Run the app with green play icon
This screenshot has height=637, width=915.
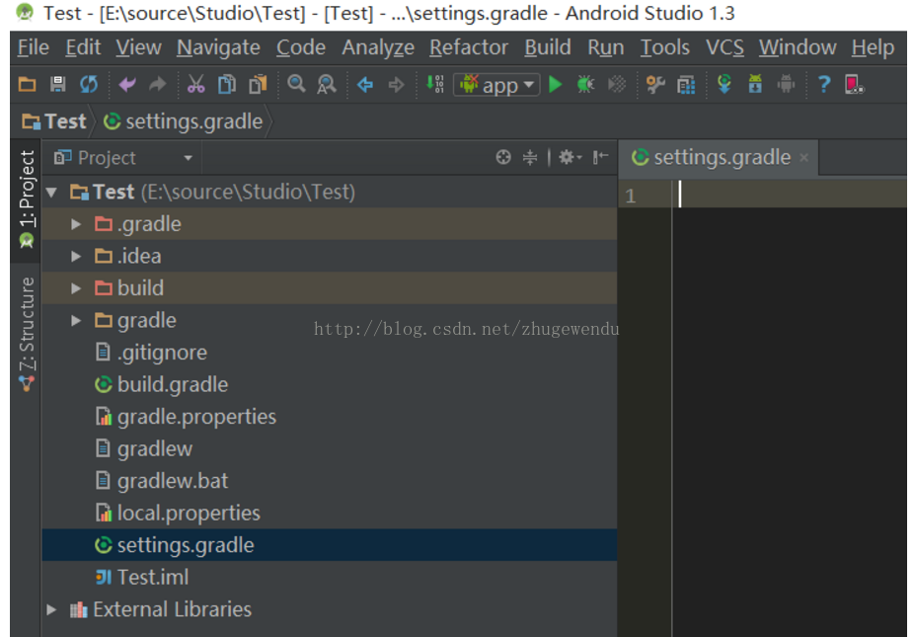click(556, 85)
